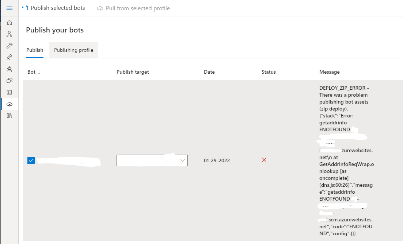
Task: Open project Configure settings via wrench icon
Action: (9, 45)
